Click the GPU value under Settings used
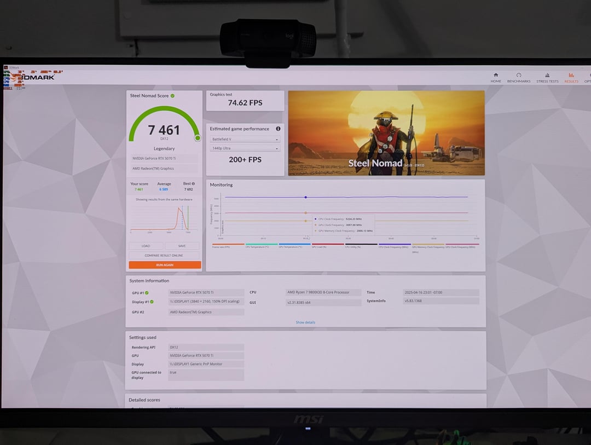Viewport: 591px width, 445px height. 206,356
